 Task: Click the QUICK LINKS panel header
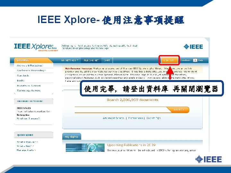(x=34, y=135)
